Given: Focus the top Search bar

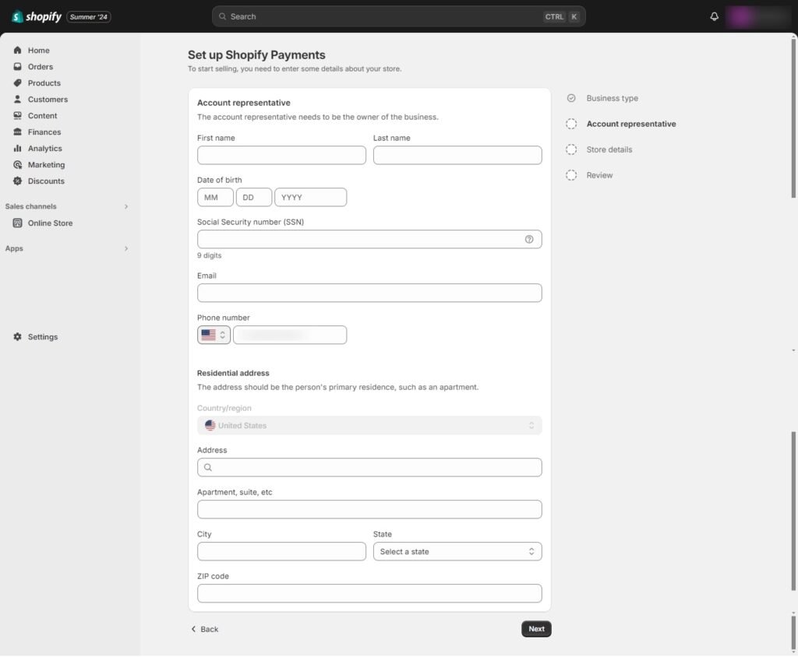Looking at the screenshot, I should (398, 17).
